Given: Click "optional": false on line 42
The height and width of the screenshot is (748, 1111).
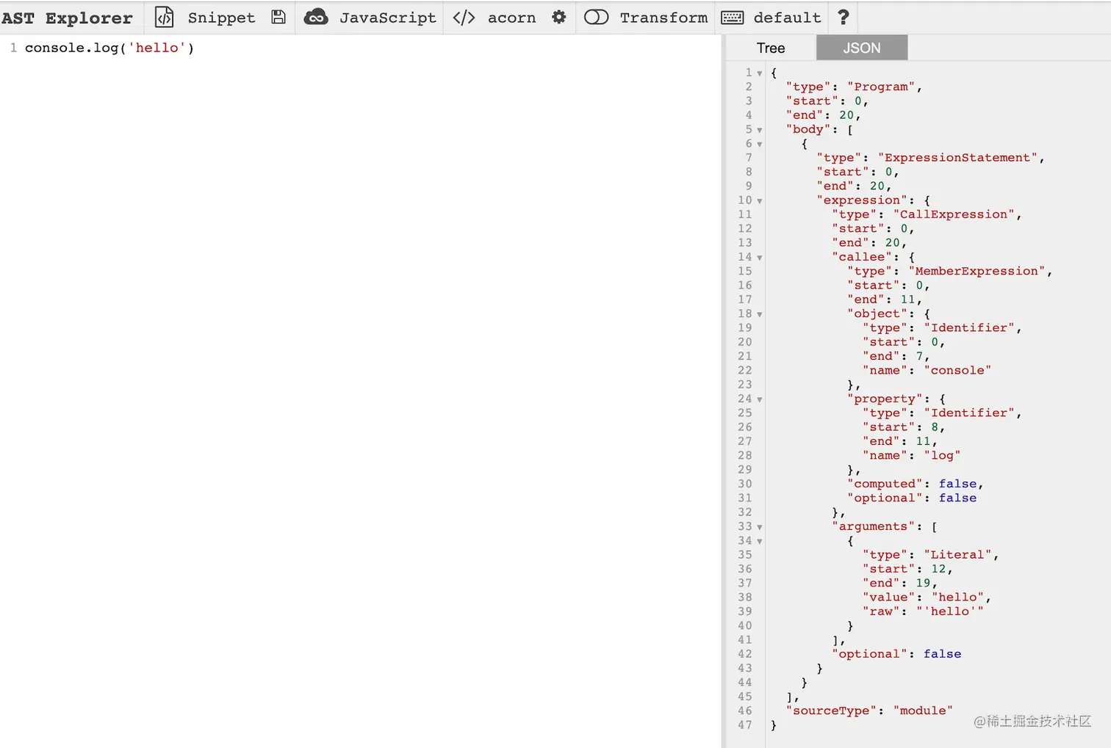Looking at the screenshot, I should pos(896,654).
